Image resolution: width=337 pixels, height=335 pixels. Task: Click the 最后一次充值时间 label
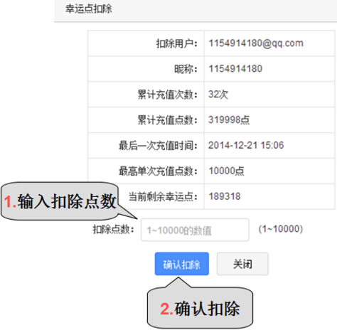point(158,146)
